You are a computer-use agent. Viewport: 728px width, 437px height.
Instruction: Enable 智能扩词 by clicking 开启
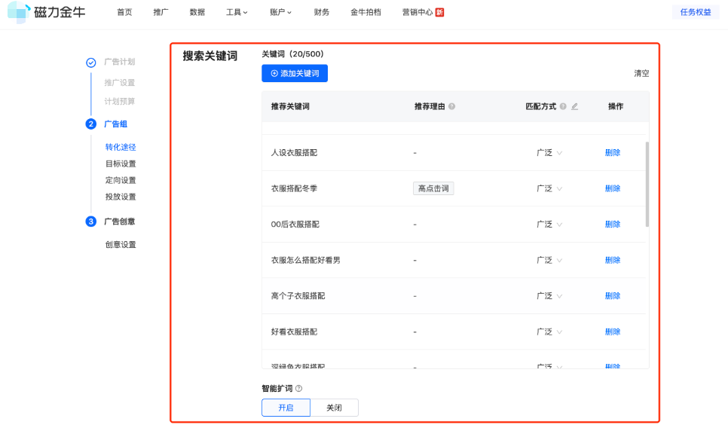click(286, 407)
